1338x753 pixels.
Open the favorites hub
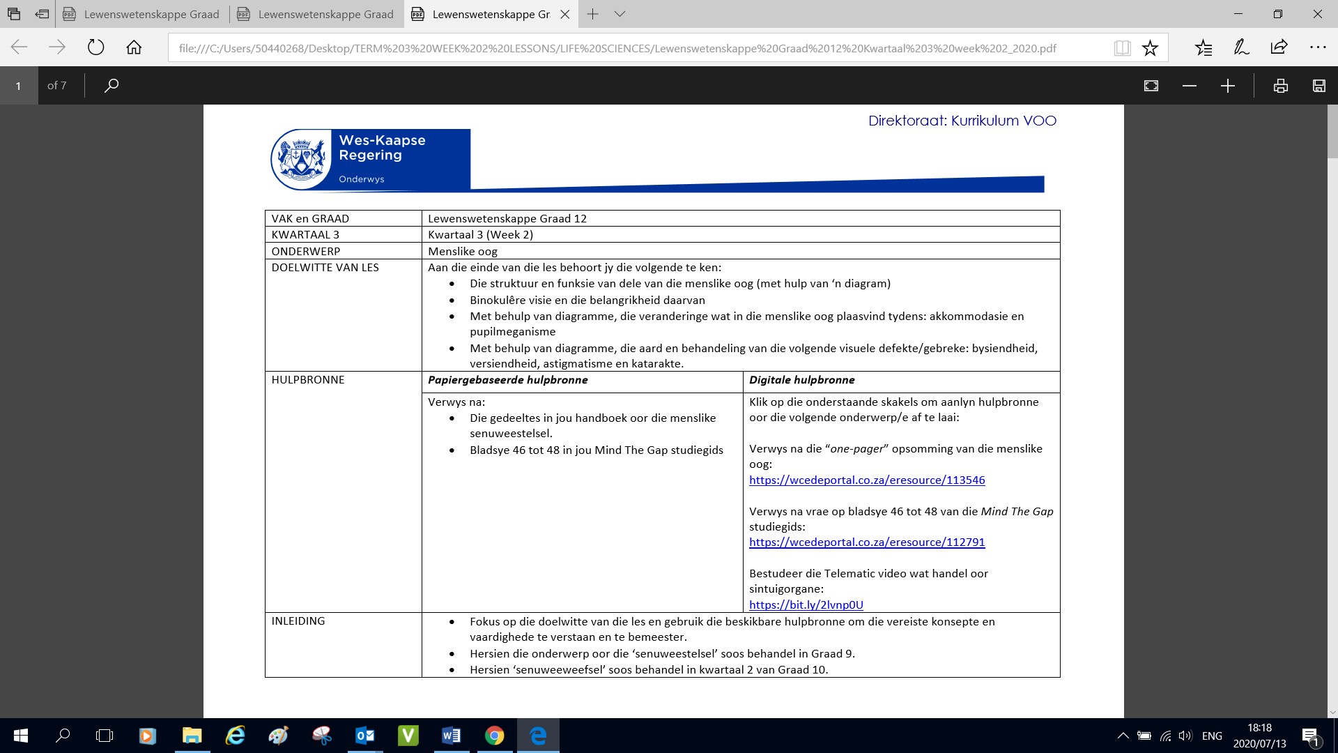coord(1204,48)
